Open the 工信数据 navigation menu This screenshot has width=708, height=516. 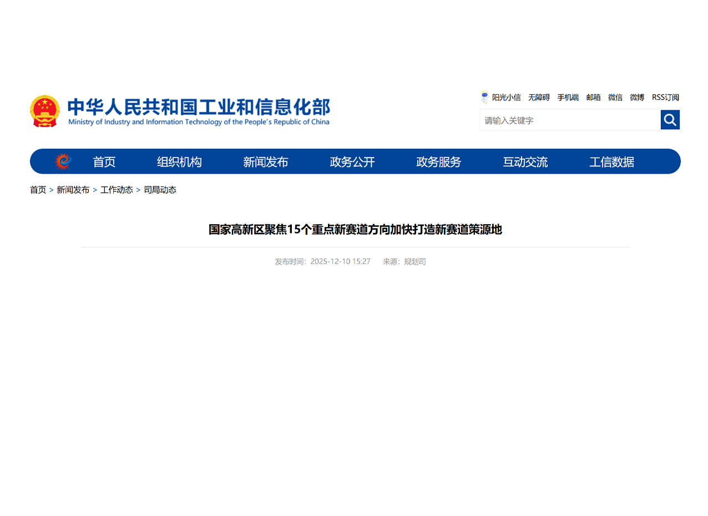click(x=611, y=162)
